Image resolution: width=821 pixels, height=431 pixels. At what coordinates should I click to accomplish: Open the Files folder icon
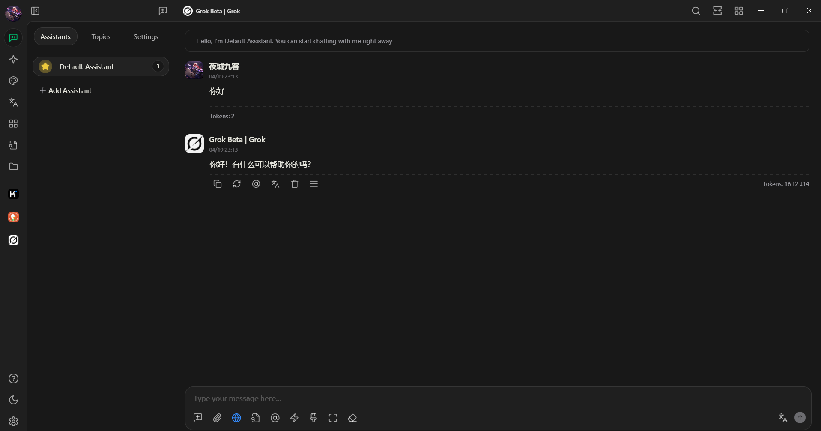pos(13,166)
